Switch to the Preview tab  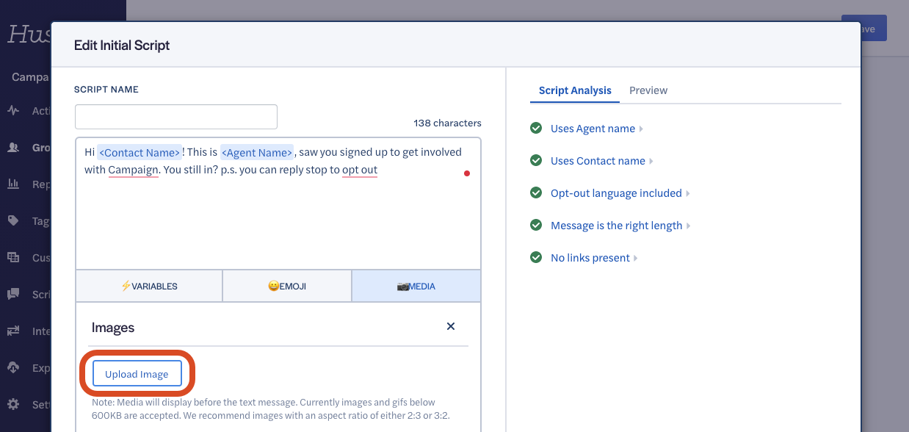(648, 90)
